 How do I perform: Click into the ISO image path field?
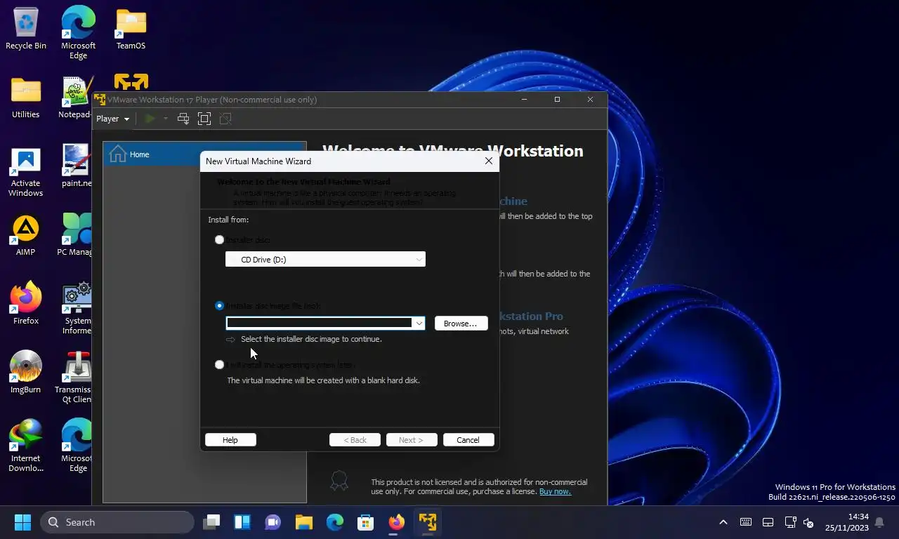[319, 324]
